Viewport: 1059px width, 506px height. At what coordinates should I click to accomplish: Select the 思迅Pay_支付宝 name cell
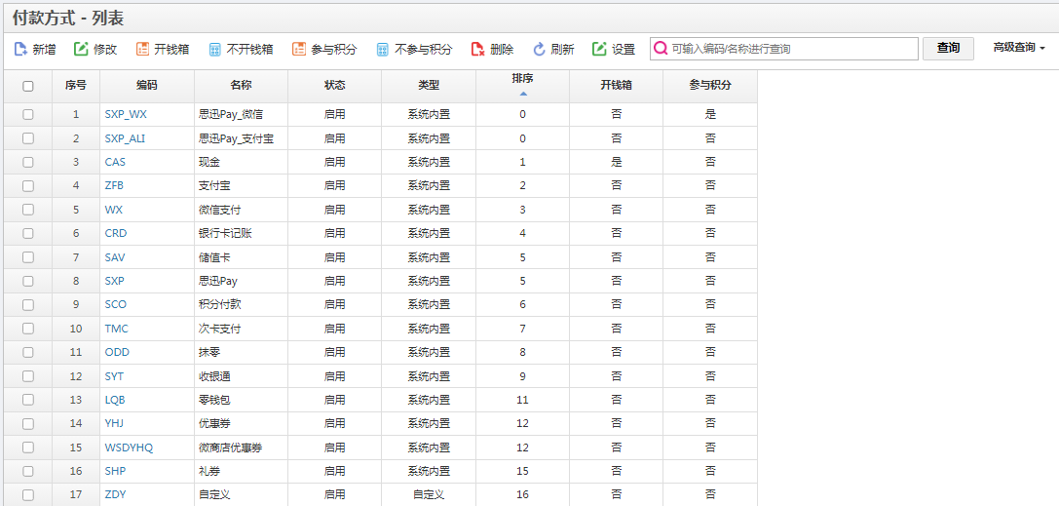pos(241,138)
